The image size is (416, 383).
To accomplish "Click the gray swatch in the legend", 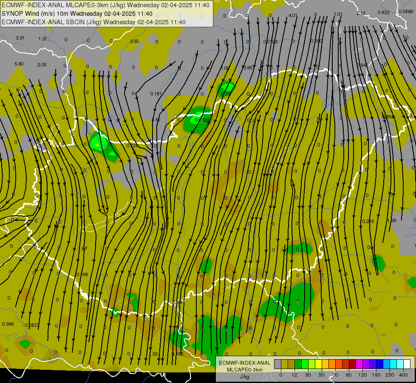I will [x=277, y=364].
